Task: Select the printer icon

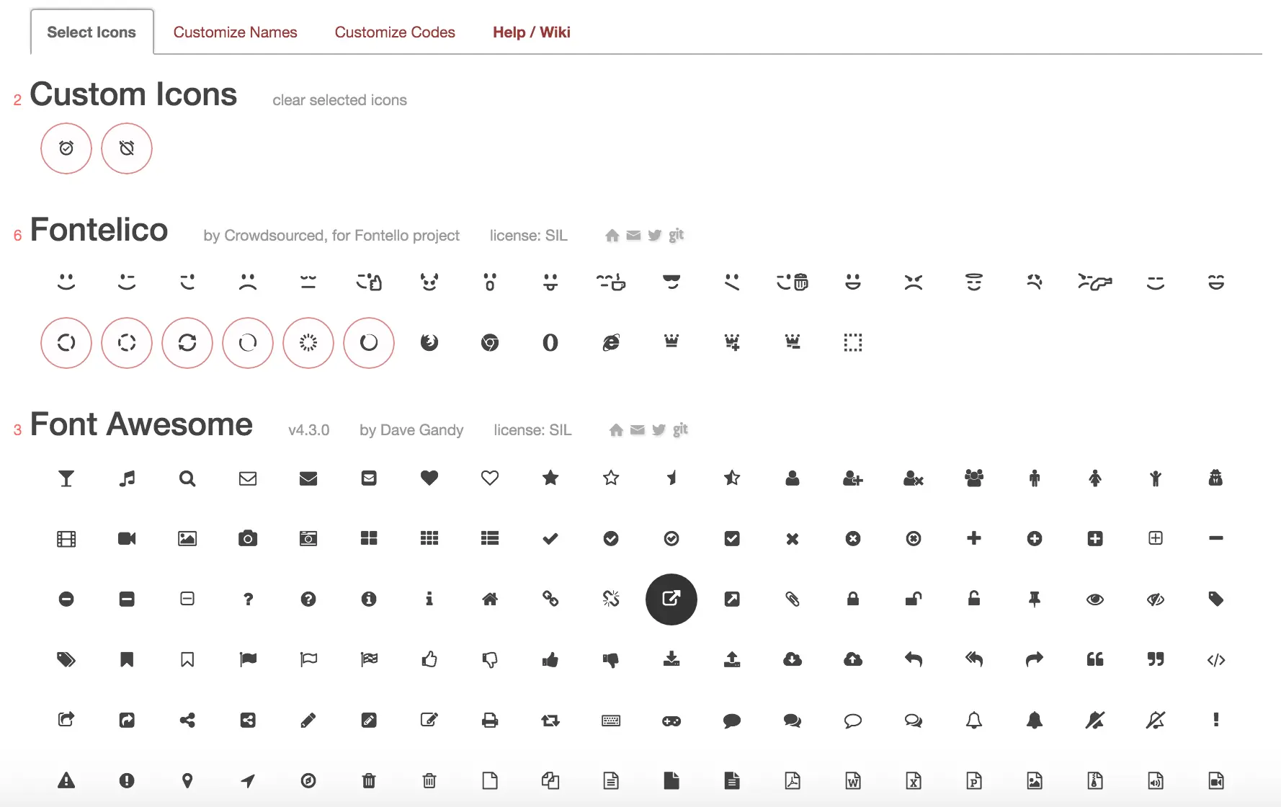Action: (490, 721)
